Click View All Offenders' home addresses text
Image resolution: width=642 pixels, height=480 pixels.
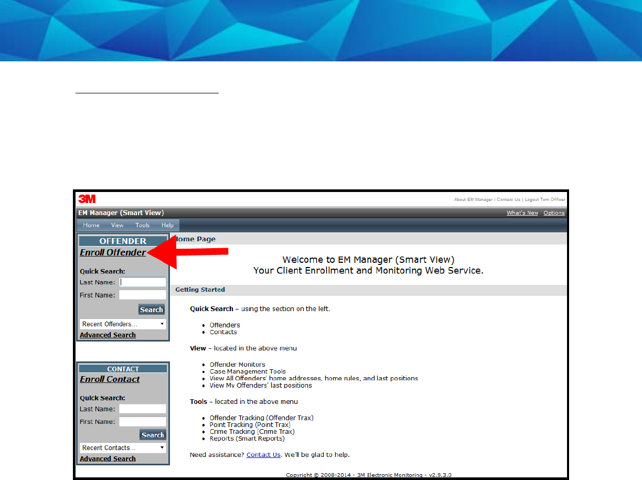314,378
